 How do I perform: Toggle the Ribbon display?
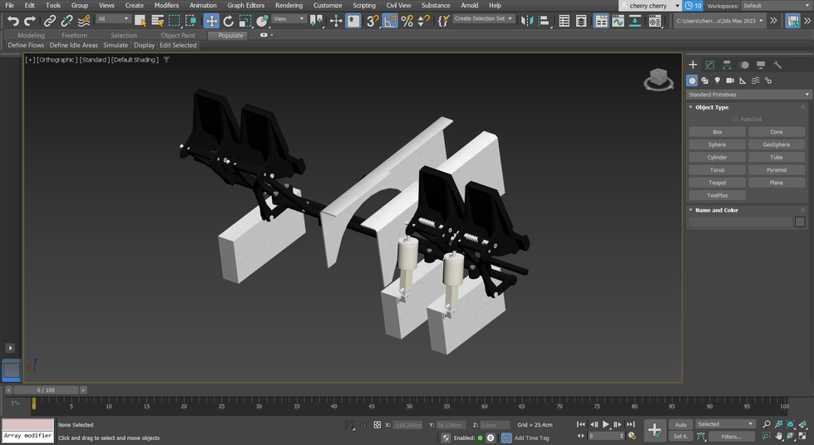[601, 21]
